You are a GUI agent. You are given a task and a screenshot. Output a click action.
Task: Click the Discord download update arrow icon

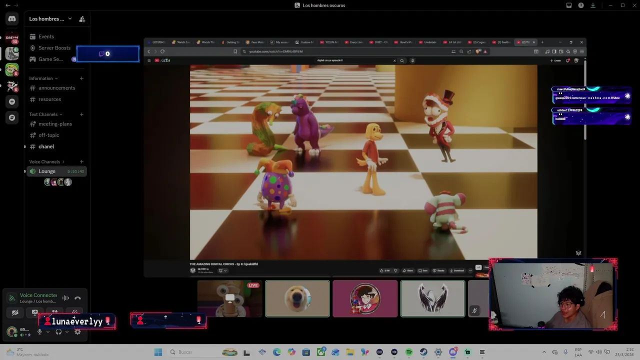(593, 5)
